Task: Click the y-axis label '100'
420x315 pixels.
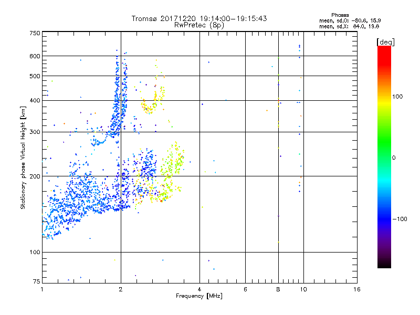Action: (35, 253)
